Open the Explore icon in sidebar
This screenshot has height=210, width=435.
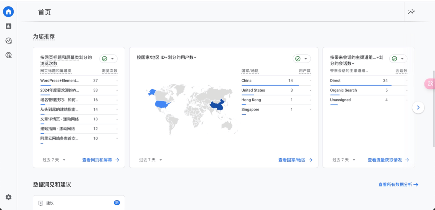(8, 41)
